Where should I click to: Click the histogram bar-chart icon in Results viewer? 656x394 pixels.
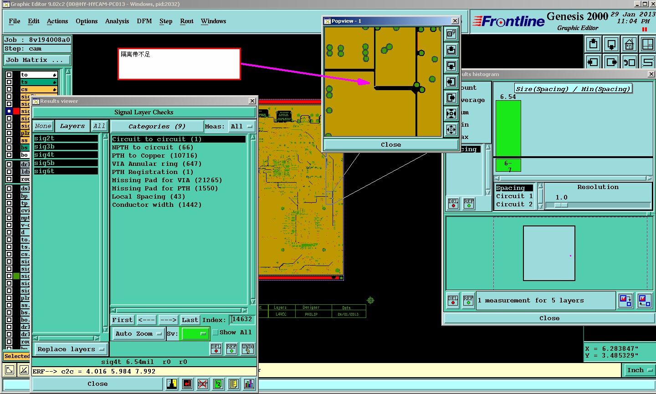[x=249, y=384]
